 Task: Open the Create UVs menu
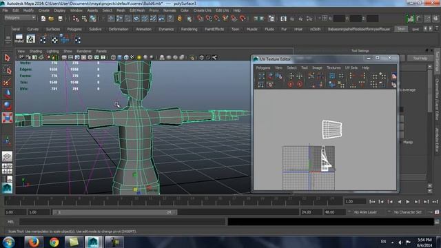tap(202, 10)
